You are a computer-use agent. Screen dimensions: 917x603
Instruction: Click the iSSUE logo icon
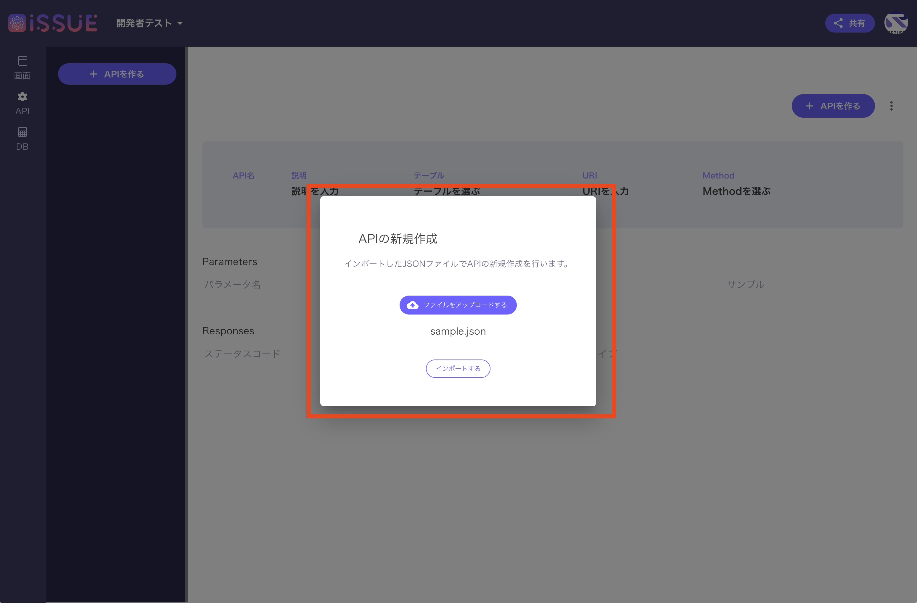(17, 23)
